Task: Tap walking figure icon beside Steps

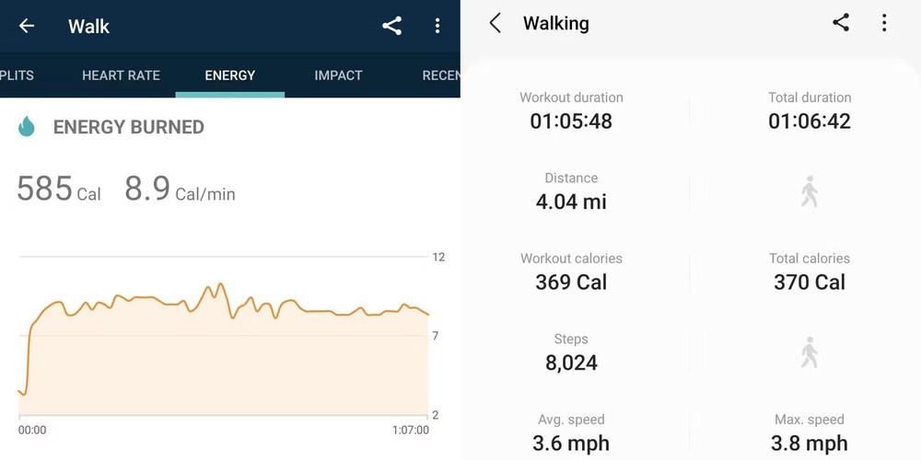Action: [810, 352]
